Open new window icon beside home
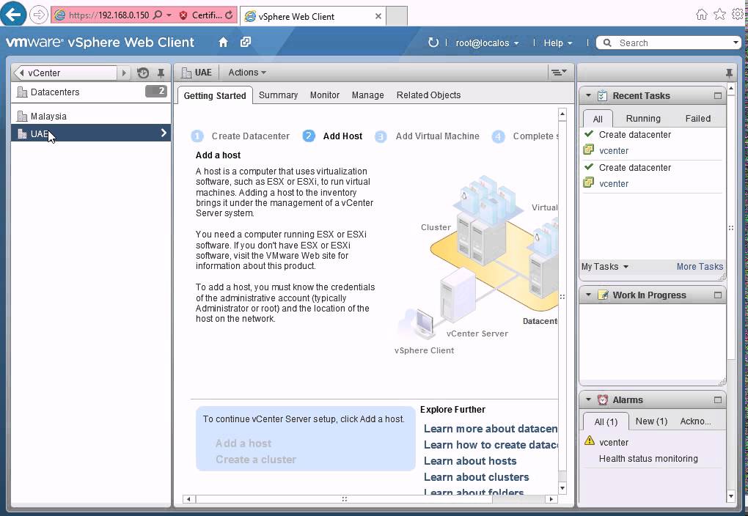748x516 pixels. click(x=245, y=42)
